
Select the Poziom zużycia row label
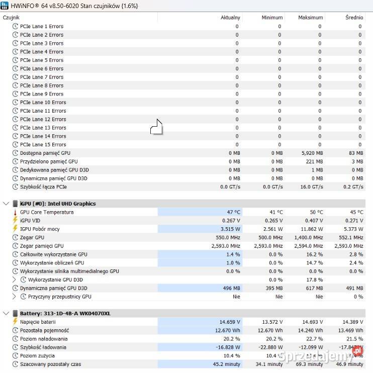37,355
